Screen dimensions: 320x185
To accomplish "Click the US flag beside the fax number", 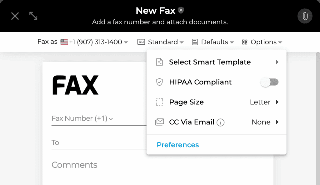I will [x=64, y=42].
